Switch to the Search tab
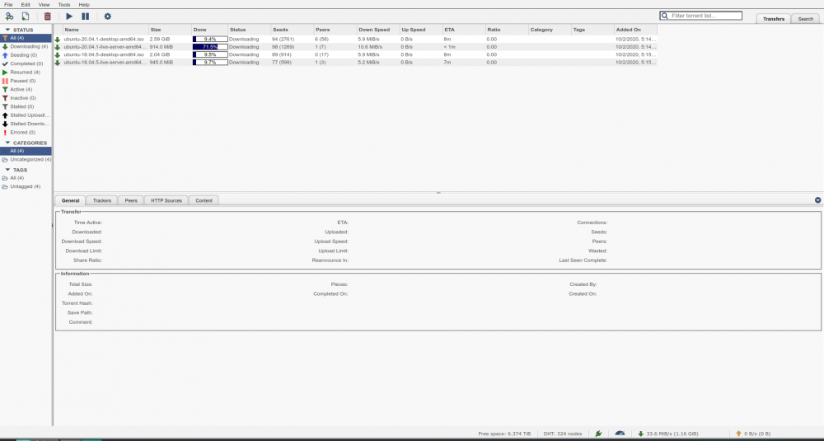This screenshot has width=824, height=441. (806, 18)
